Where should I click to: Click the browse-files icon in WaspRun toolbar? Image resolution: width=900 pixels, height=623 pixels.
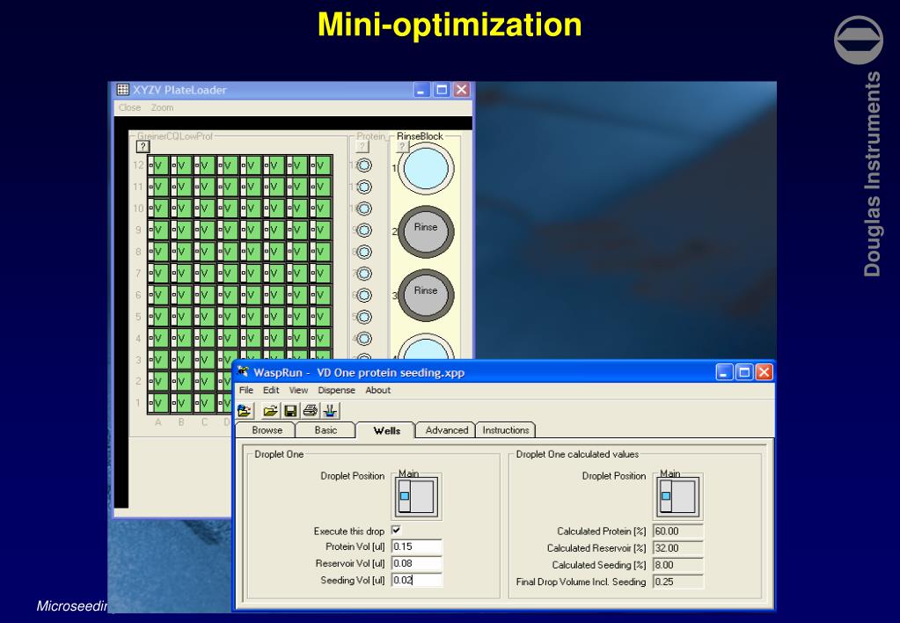(x=245, y=411)
